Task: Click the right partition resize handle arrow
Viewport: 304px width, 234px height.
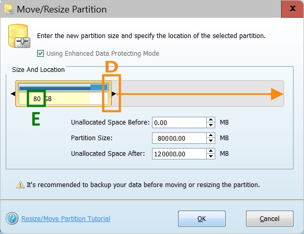Action: click(114, 94)
